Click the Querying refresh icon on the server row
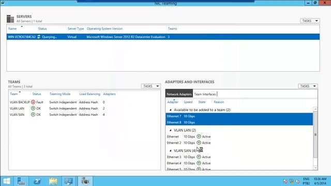 39,37
